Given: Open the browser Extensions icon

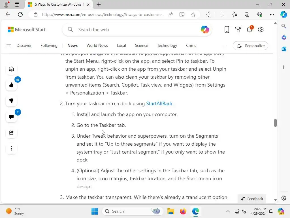Looking at the screenshot, I should click(x=208, y=14).
